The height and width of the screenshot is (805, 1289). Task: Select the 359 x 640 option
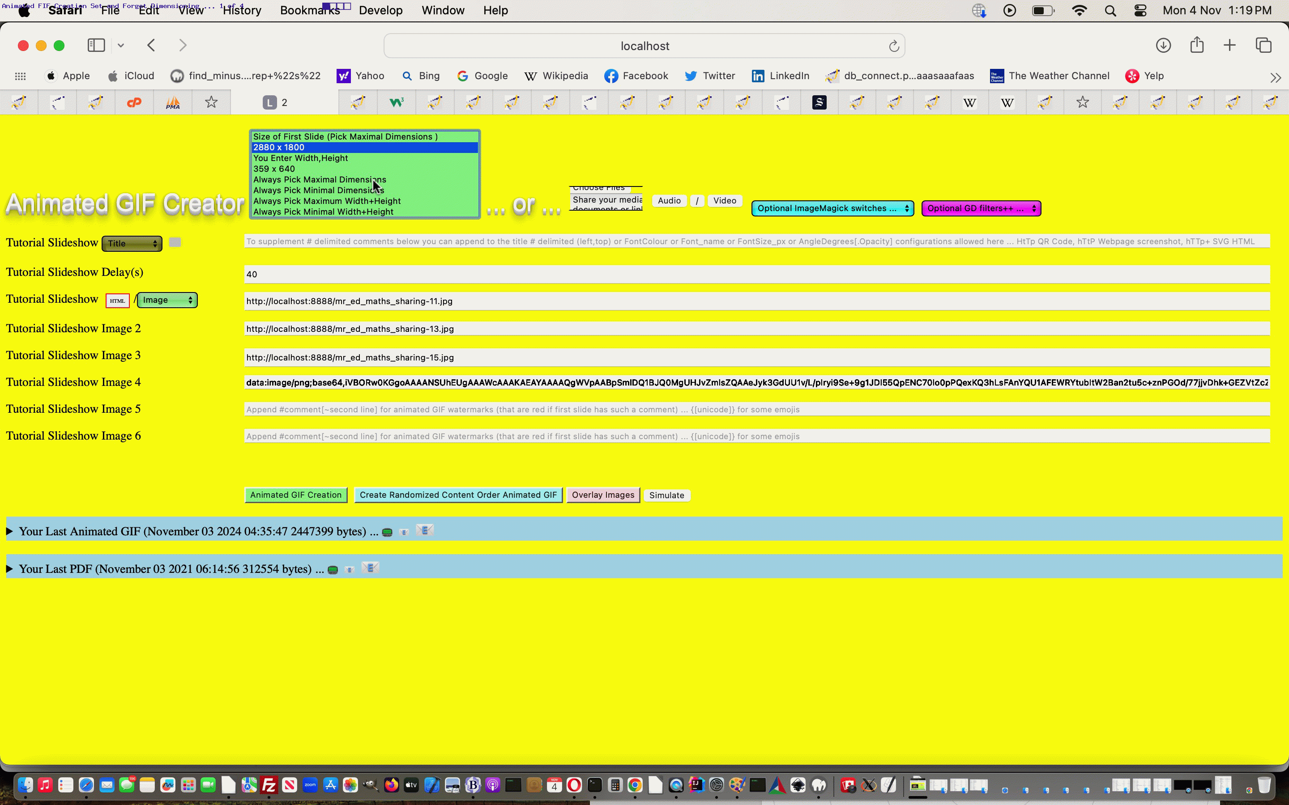365,169
